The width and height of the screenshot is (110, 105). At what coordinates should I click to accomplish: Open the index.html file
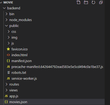[19, 55]
